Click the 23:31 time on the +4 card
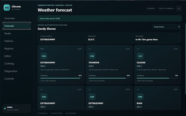The height and width of the screenshot is (116, 186). point(80,89)
